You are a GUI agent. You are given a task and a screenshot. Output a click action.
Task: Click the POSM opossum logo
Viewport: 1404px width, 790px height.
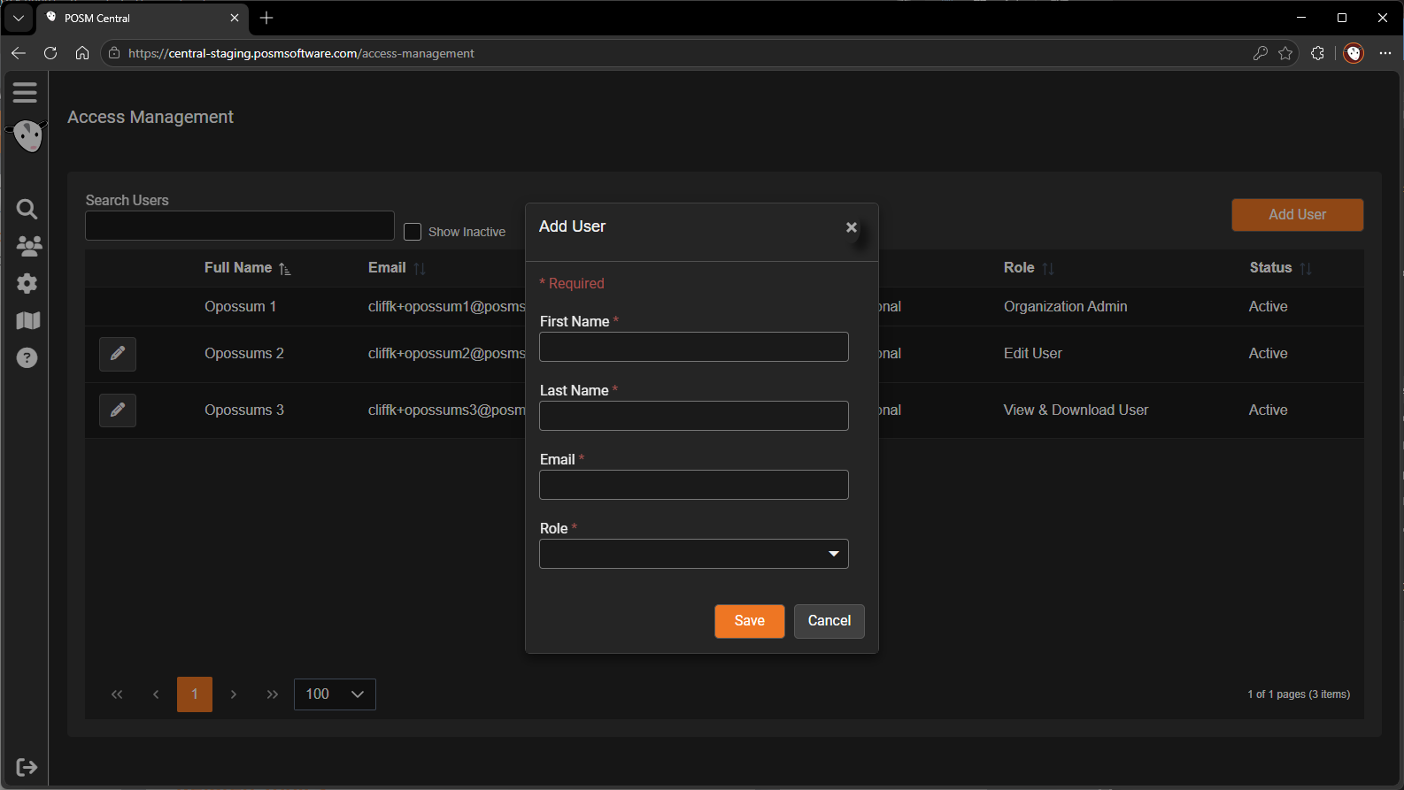27,136
